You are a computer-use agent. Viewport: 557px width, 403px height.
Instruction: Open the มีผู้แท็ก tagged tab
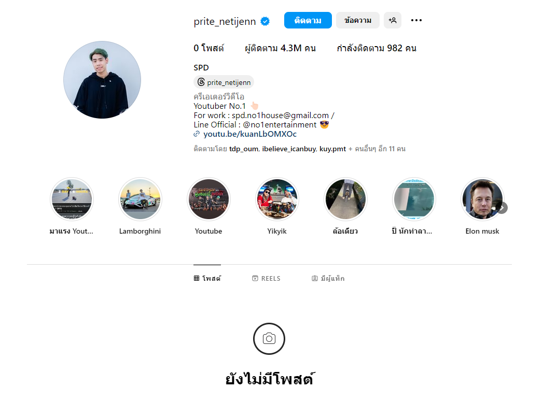coord(328,279)
